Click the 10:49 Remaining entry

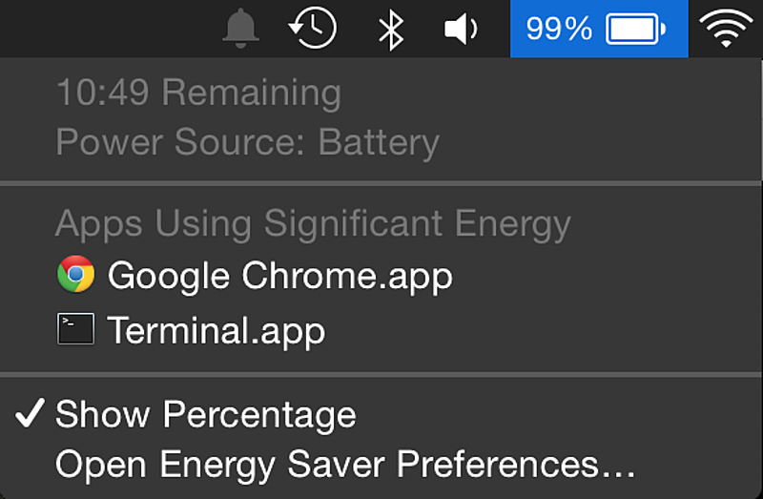pyautogui.click(x=198, y=92)
